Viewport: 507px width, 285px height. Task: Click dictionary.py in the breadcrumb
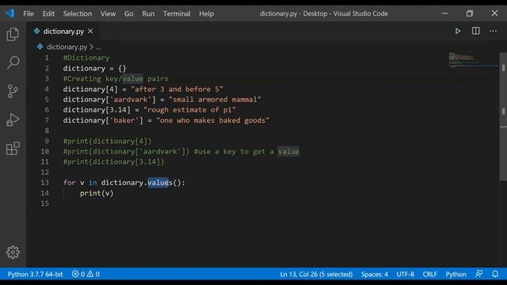tap(67, 47)
